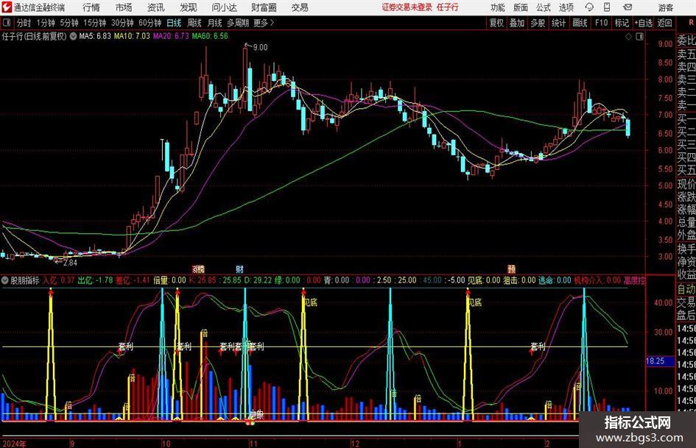
Task: Click the 12 month marker on timeline
Action: (x=355, y=444)
